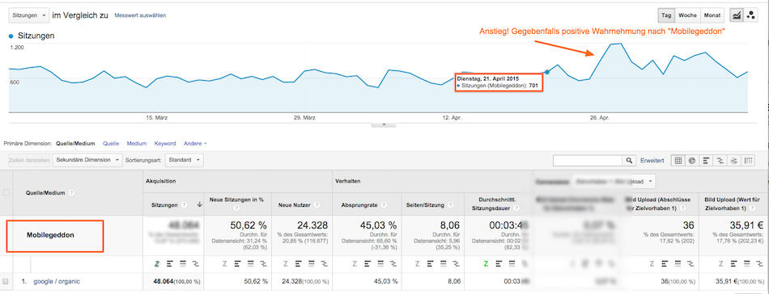Open help icon next to Sitzungen column

tap(185, 205)
